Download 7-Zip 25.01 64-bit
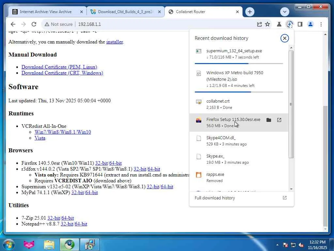Image resolution: width=334 pixels, height=251 pixels. tap(68, 218)
